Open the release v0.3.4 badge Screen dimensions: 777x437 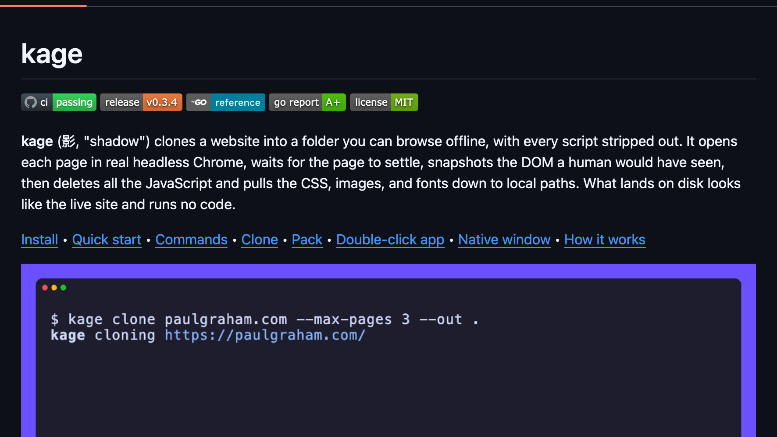point(141,102)
